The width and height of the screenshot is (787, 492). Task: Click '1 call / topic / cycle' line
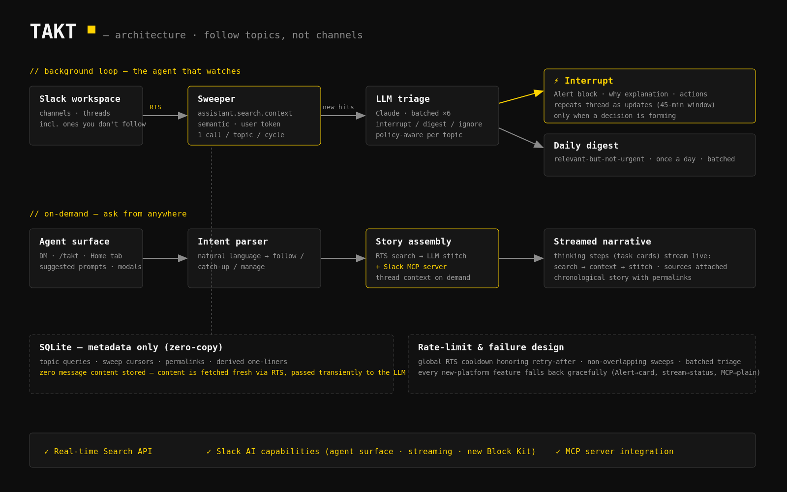[x=241, y=135]
